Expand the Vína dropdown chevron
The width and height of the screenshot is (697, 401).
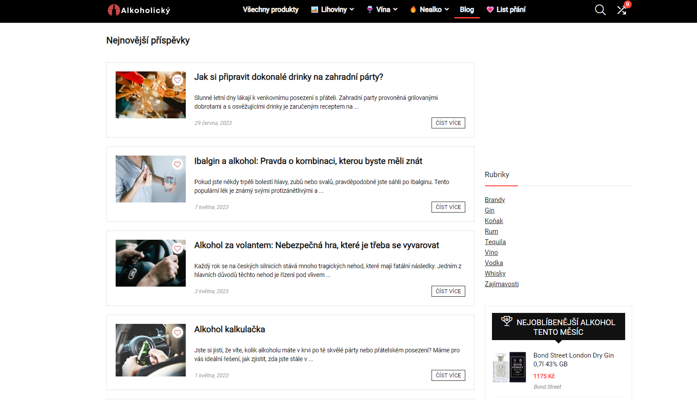[x=395, y=9]
